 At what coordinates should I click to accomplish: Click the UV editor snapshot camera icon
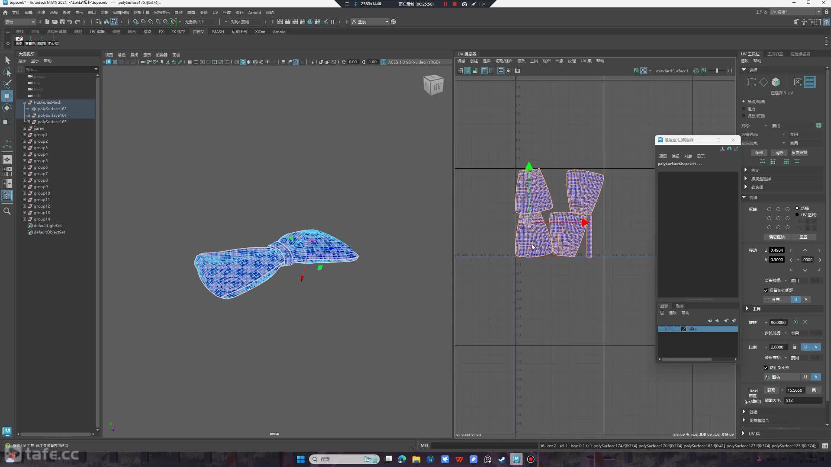coord(517,70)
